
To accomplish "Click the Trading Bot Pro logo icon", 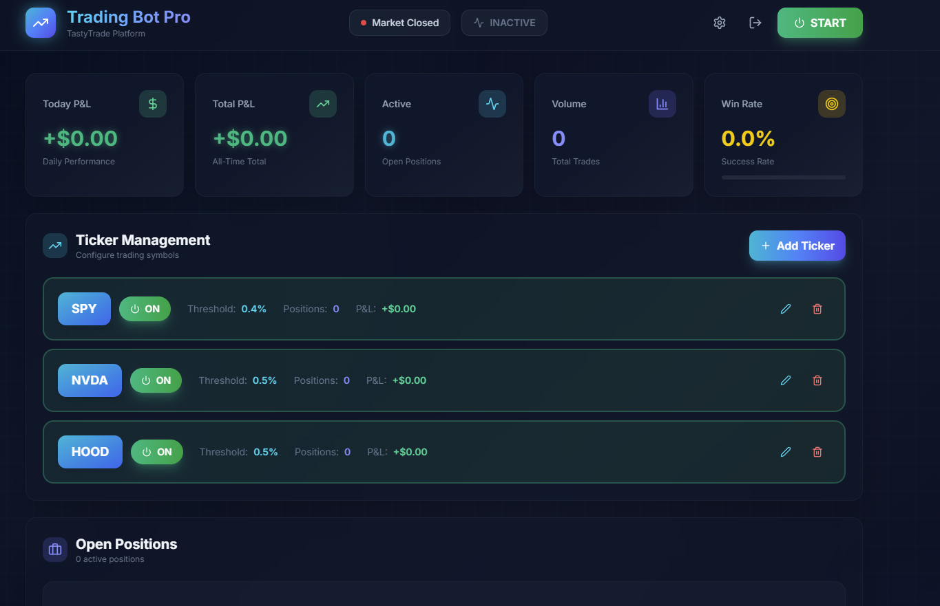I will tap(41, 23).
